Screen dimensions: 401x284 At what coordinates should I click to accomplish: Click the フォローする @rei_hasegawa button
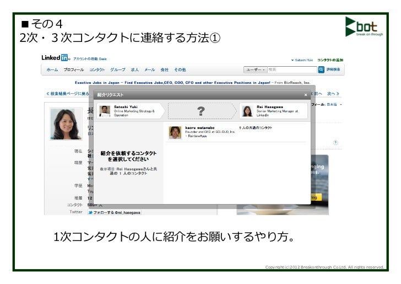click(x=115, y=212)
